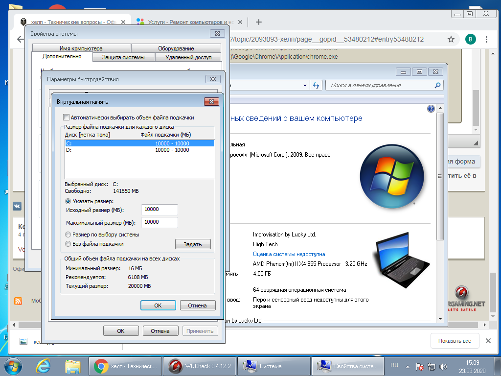Select 'Без файла подкачки' radio option
The height and width of the screenshot is (376, 501).
click(68, 244)
